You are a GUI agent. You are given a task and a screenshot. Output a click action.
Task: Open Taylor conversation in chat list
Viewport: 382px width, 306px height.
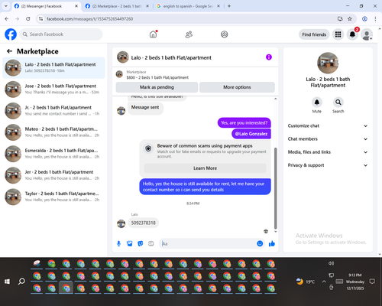point(53,197)
